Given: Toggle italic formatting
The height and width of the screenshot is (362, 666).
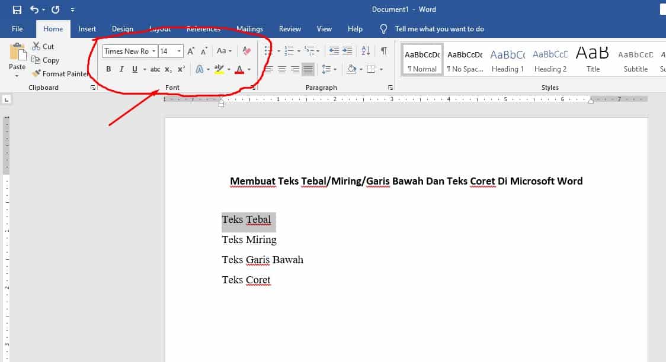Looking at the screenshot, I should (x=121, y=69).
